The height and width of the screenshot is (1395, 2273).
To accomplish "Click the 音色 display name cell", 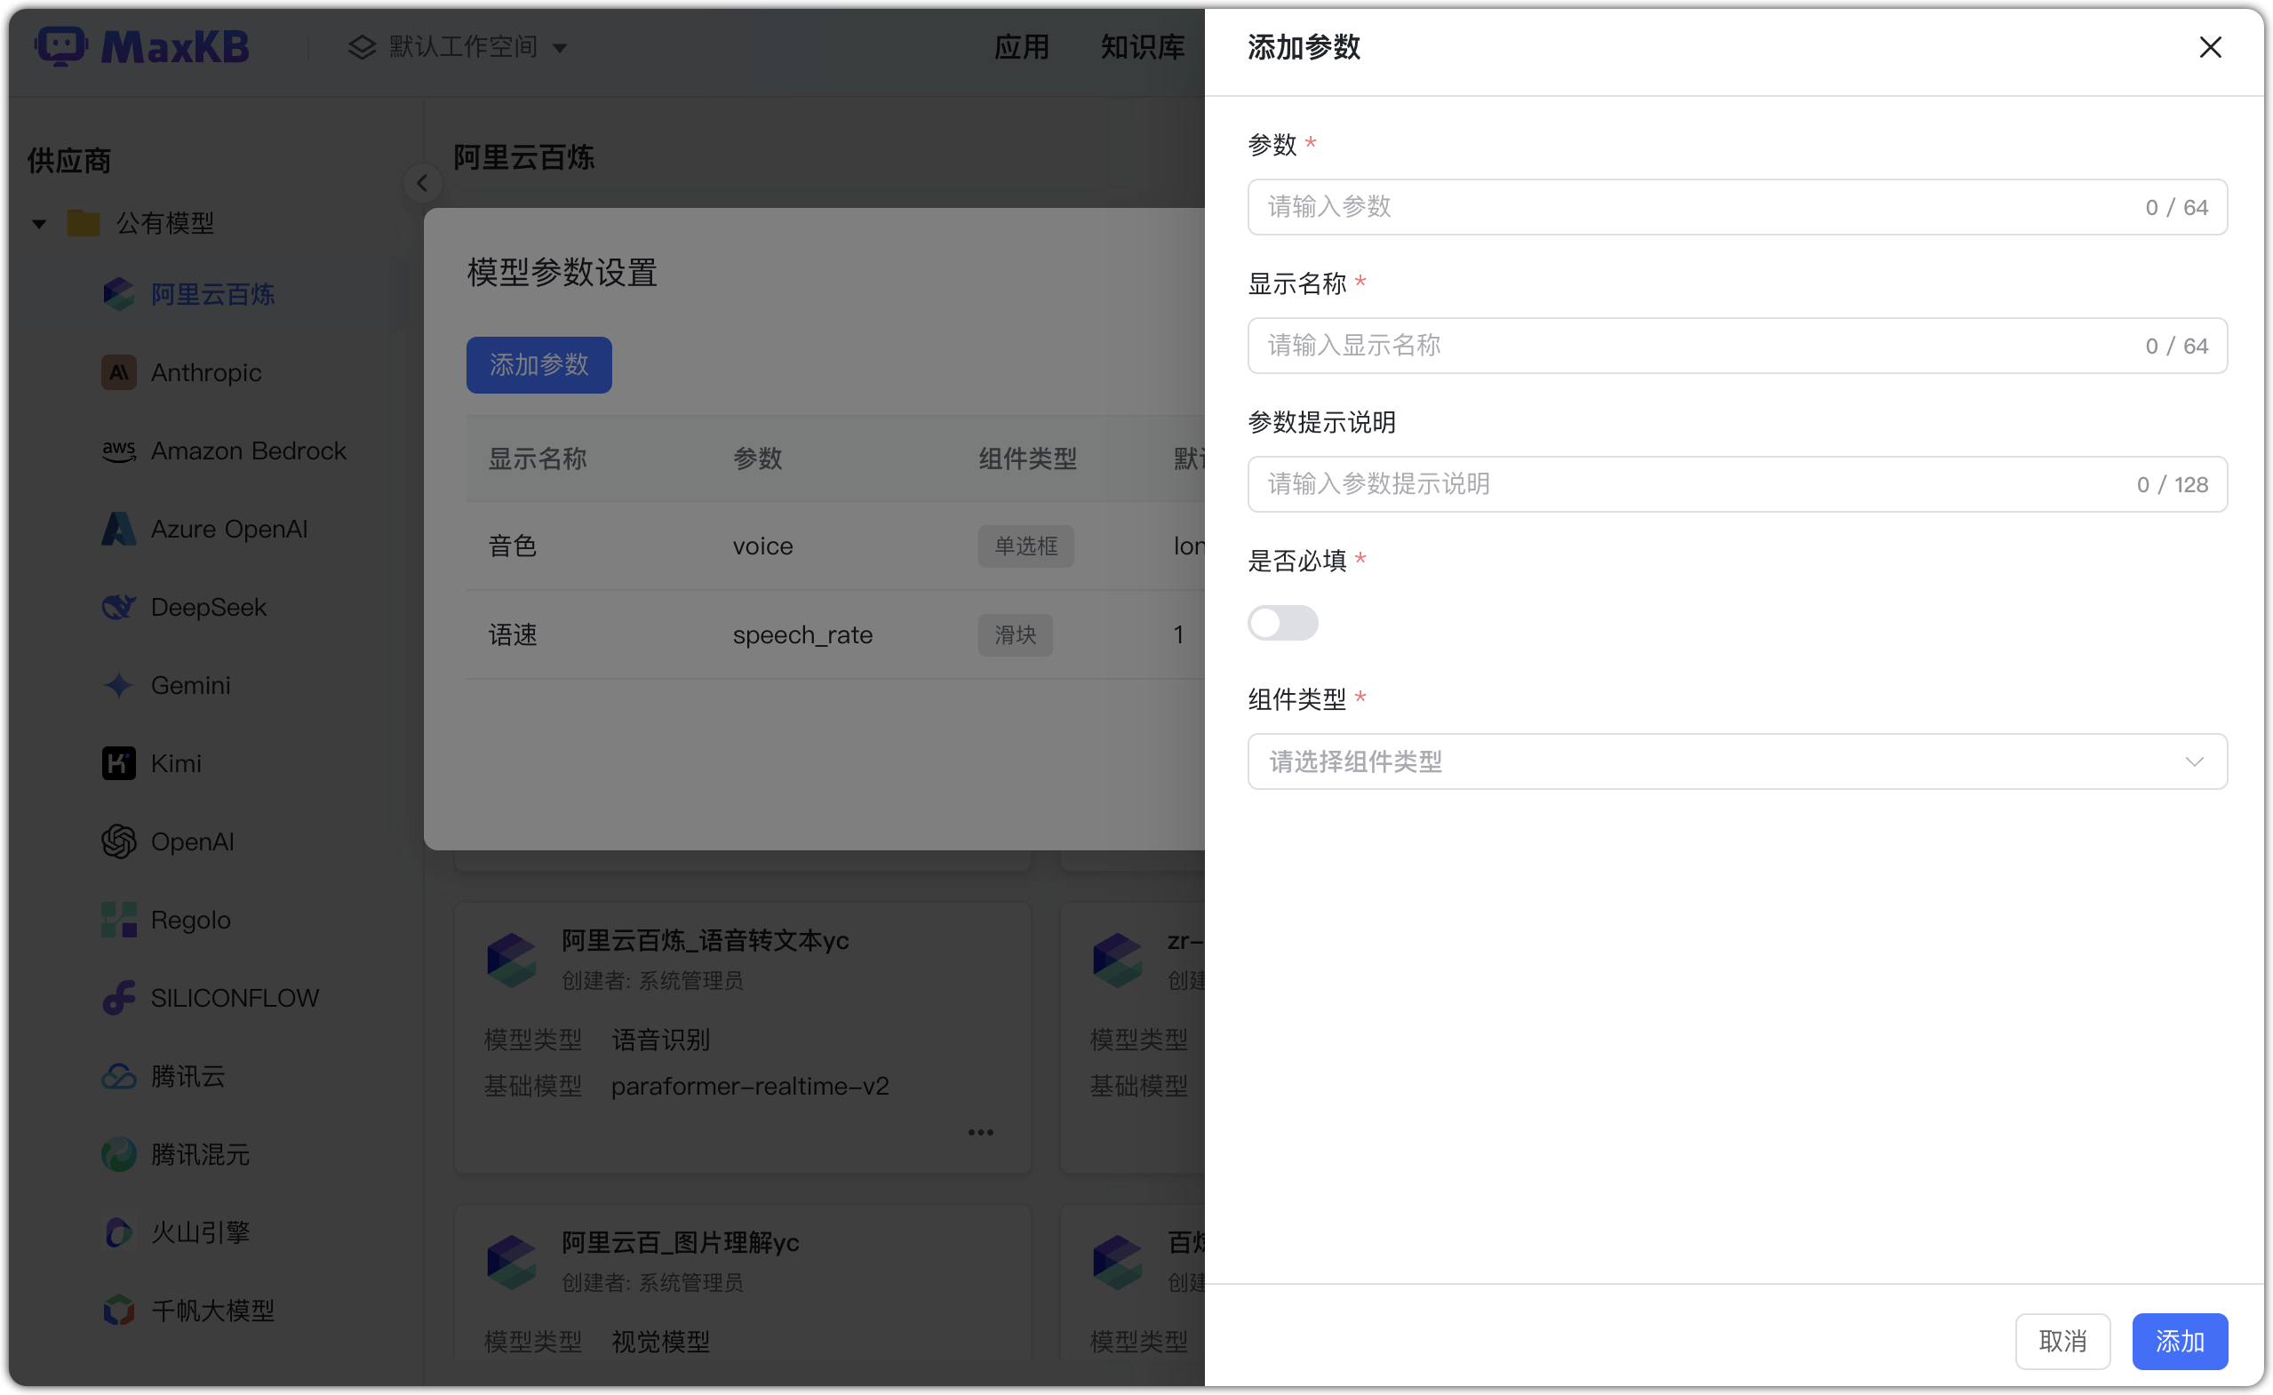I will pyautogui.click(x=512, y=546).
